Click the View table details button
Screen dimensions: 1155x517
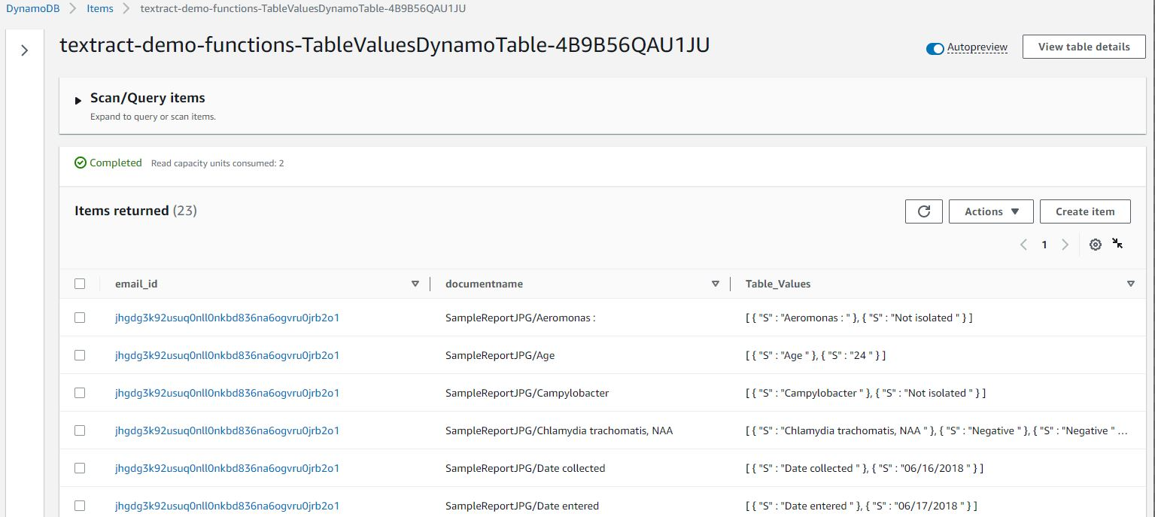[x=1084, y=46]
